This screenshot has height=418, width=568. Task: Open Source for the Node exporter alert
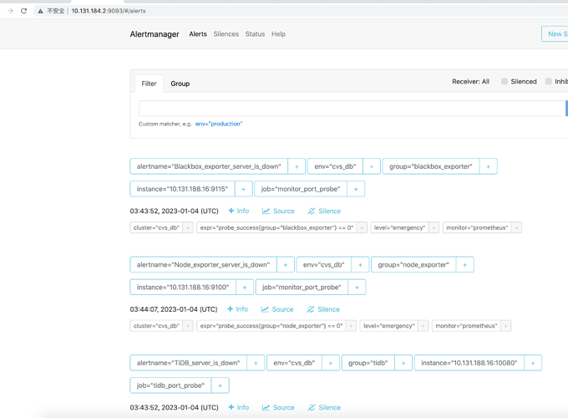[277, 309]
